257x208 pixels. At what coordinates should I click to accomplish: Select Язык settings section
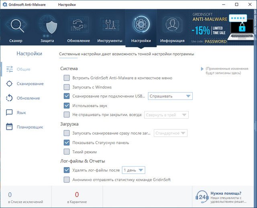(x=21, y=113)
